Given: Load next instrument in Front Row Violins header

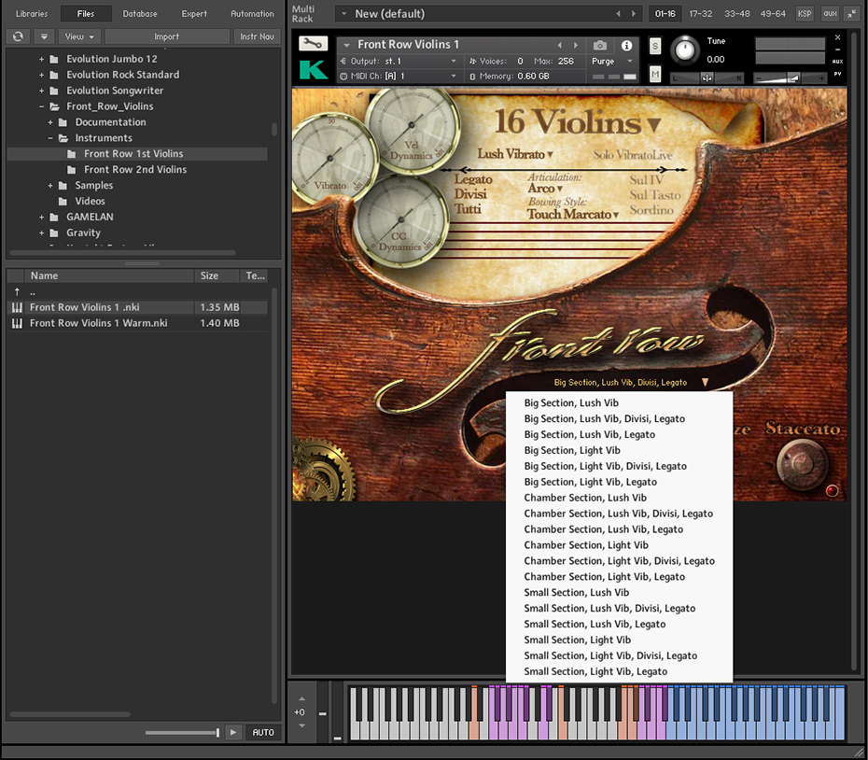Looking at the screenshot, I should tap(576, 45).
